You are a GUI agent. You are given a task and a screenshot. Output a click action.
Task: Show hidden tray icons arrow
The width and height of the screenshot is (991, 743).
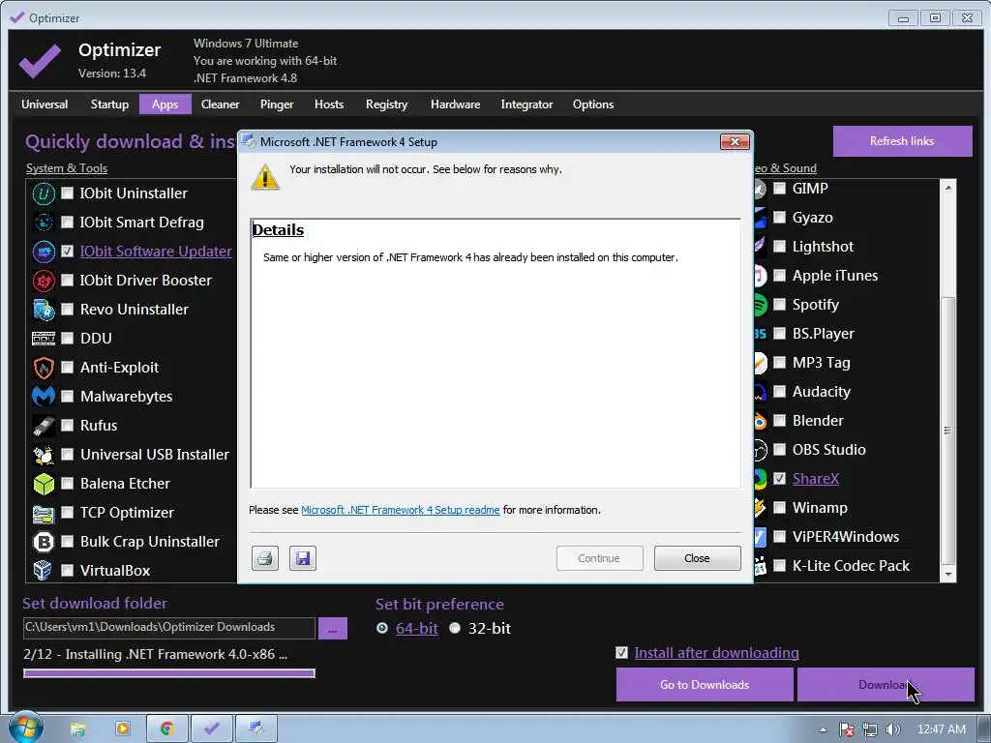823,729
